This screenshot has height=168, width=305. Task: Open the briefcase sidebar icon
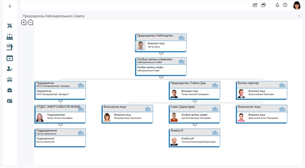(x=10, y=90)
